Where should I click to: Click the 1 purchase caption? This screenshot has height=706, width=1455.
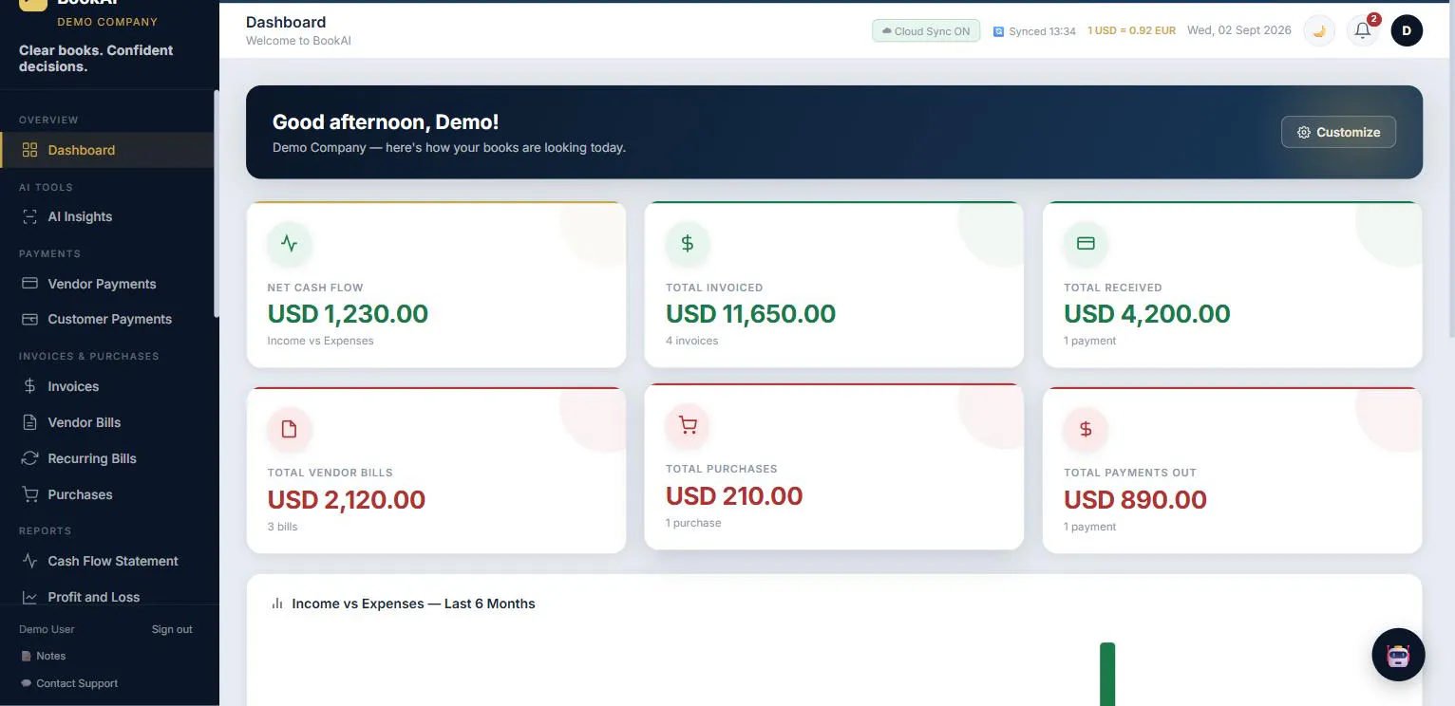point(693,523)
